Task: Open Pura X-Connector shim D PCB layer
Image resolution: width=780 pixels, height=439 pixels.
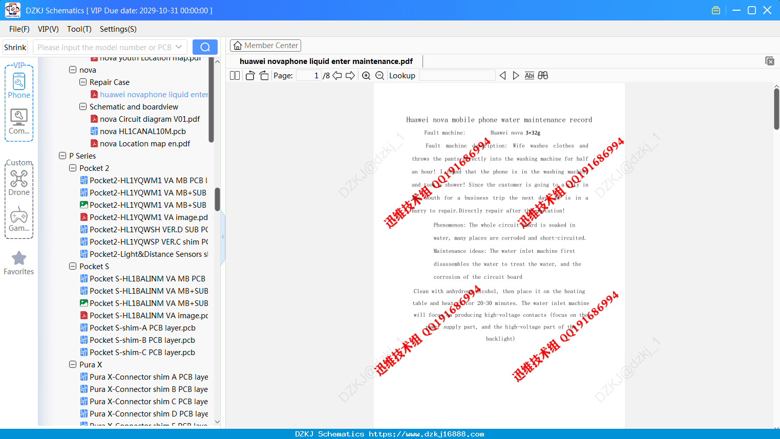Action: 144,414
